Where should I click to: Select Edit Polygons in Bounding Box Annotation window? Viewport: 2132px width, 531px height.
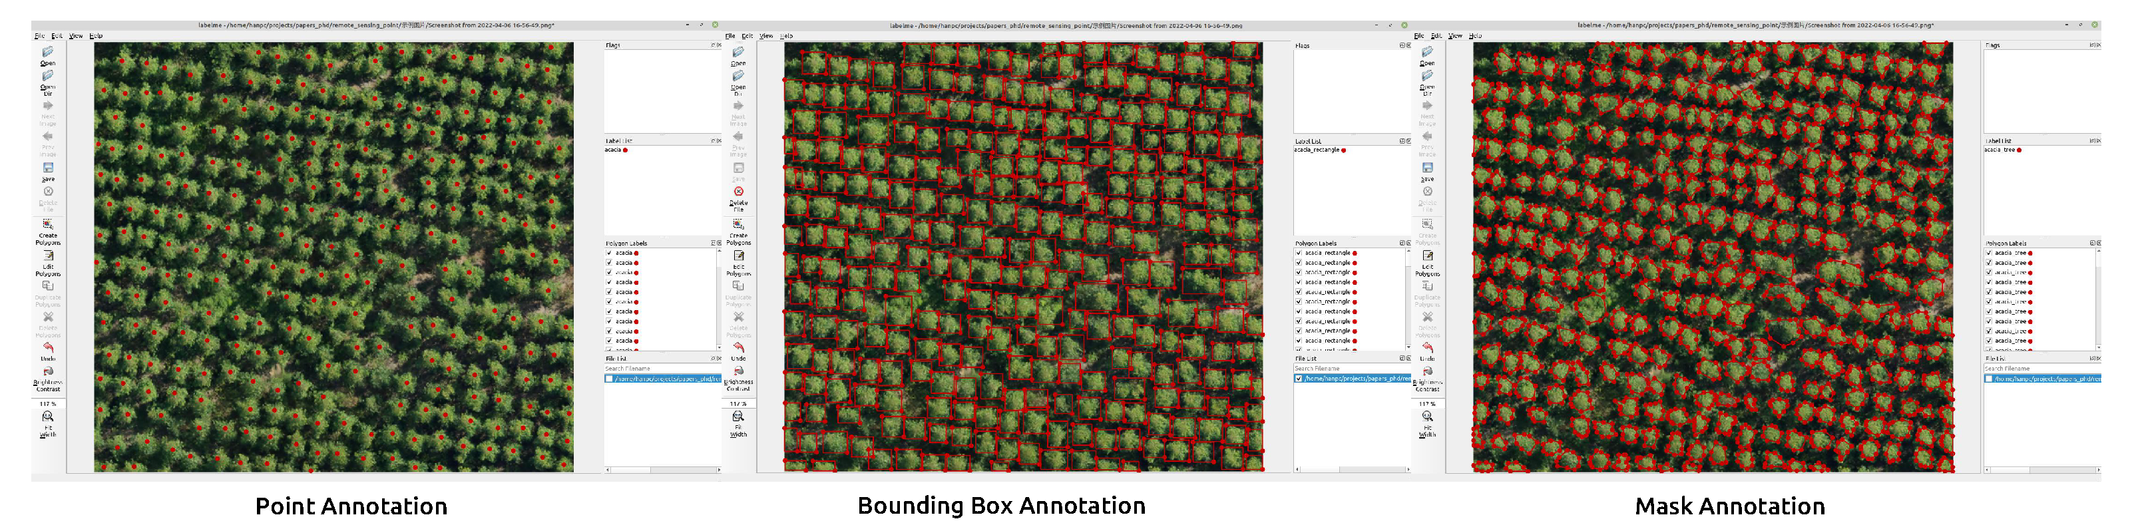click(738, 262)
